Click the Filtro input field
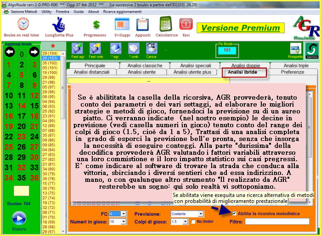 pyautogui.click(x=277, y=221)
